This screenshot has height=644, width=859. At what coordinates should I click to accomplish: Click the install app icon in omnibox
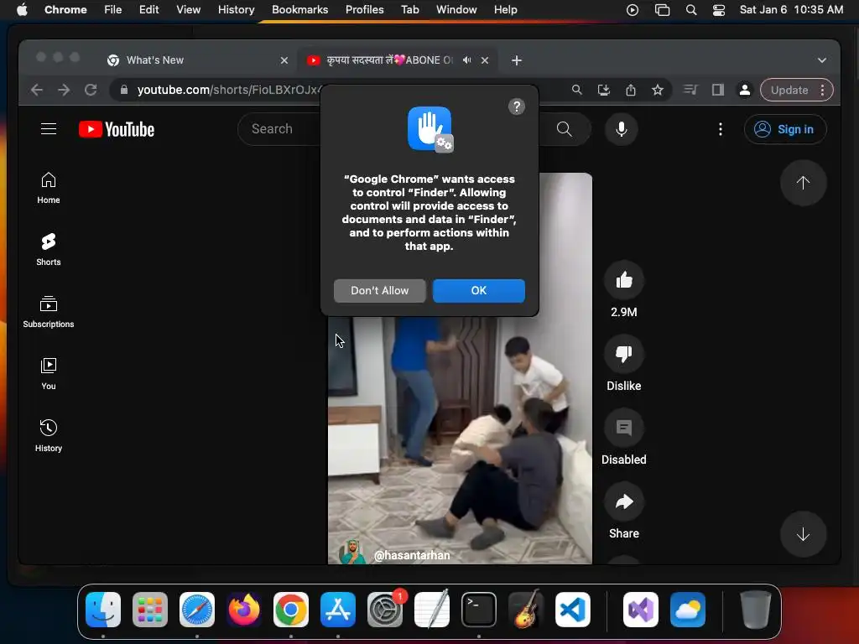pyautogui.click(x=604, y=90)
